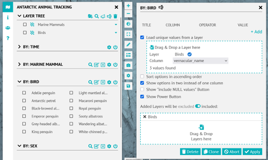268x160 pixels.
Task: Open the help question mark sidebar tab
Action: (8, 38)
